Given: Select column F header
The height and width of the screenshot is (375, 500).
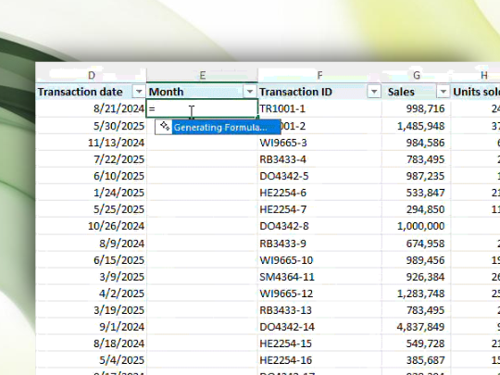Looking at the screenshot, I should [x=319, y=75].
